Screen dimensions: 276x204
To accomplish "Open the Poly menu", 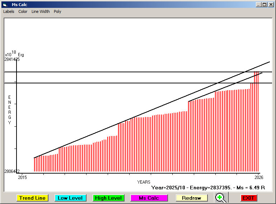I will (x=57, y=11).
